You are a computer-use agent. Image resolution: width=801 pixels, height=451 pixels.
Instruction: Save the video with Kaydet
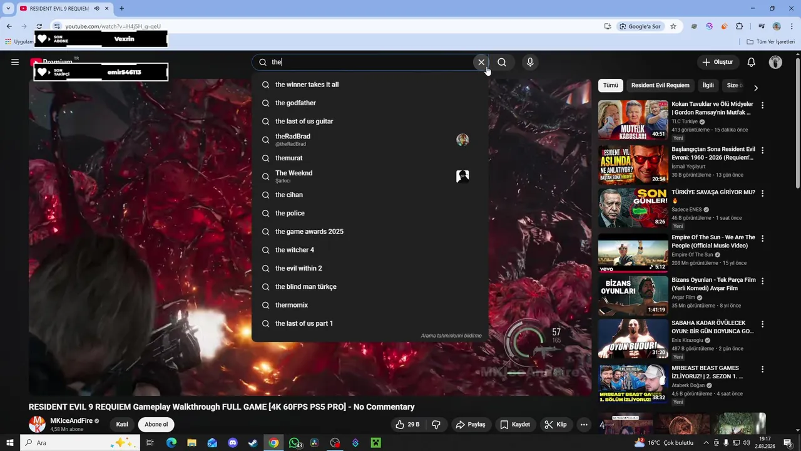tap(515, 425)
